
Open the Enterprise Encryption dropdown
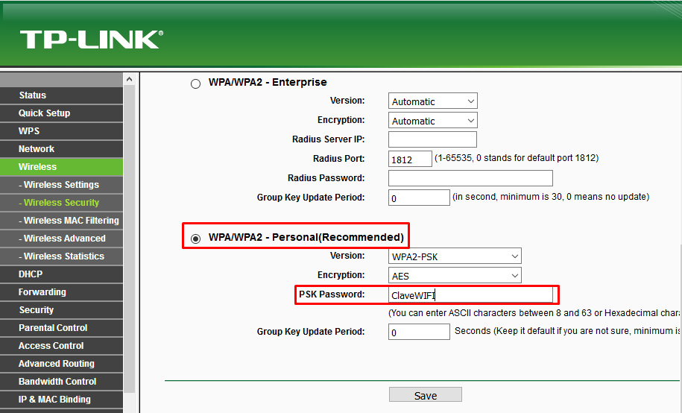pos(432,121)
